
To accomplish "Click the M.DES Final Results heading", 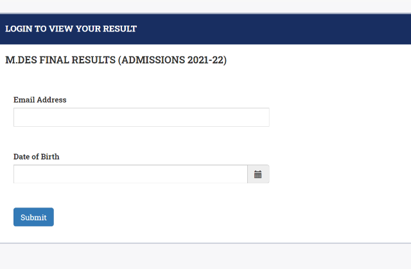I will coord(116,61).
